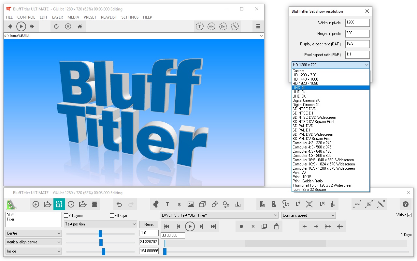Click the record keyframe dot button
The width and height of the screenshot is (417, 261).
point(241,226)
